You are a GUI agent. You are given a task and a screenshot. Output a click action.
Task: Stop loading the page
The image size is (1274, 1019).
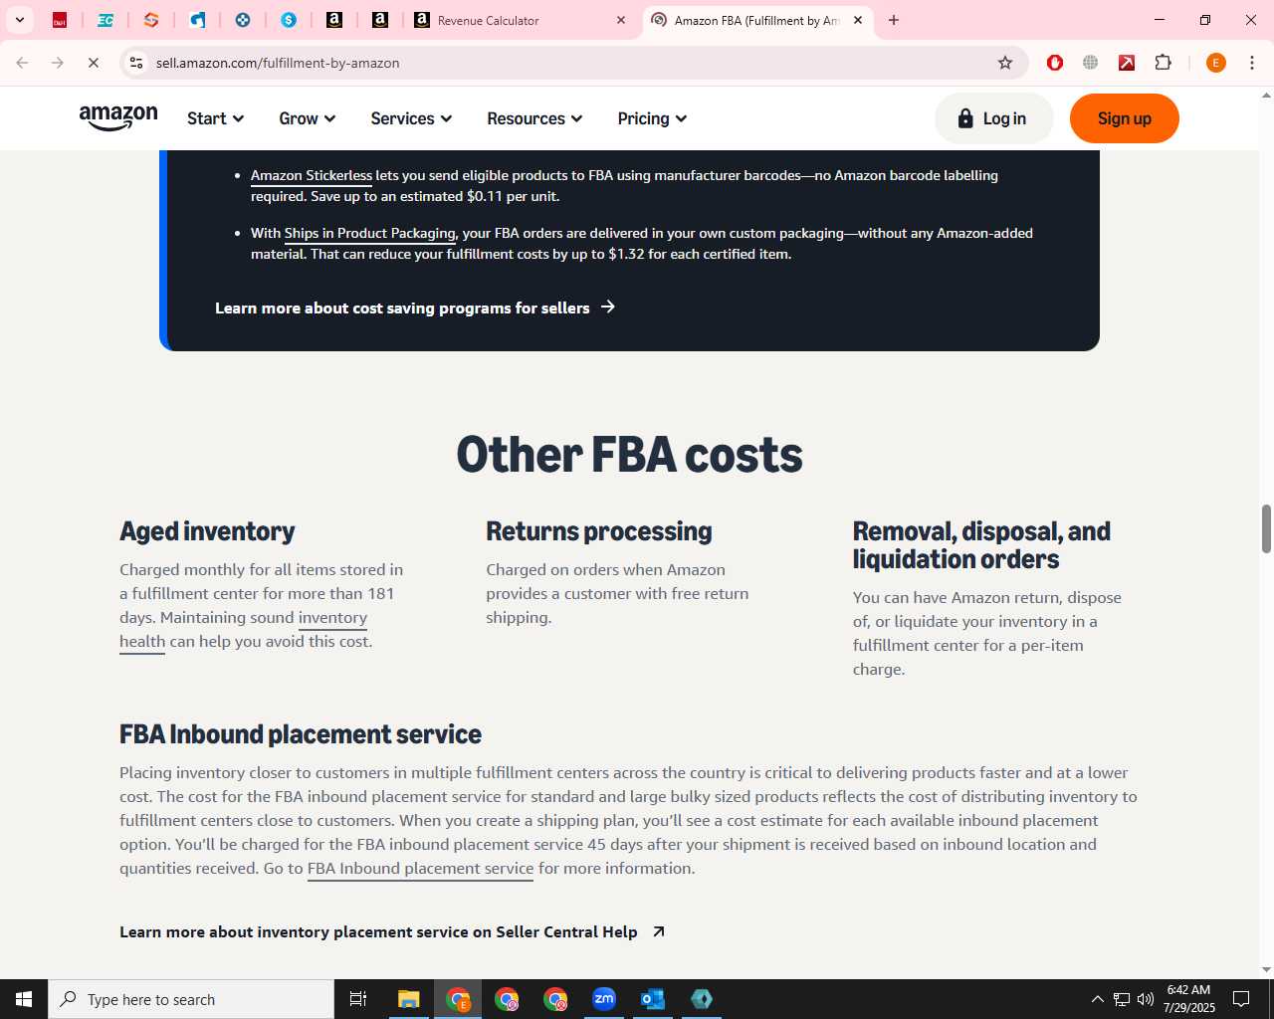point(94,63)
